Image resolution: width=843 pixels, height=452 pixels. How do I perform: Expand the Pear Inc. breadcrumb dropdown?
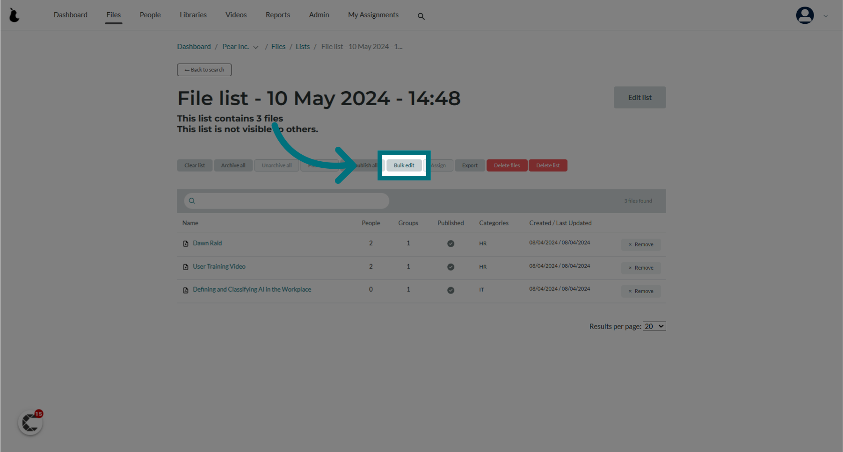(x=256, y=47)
